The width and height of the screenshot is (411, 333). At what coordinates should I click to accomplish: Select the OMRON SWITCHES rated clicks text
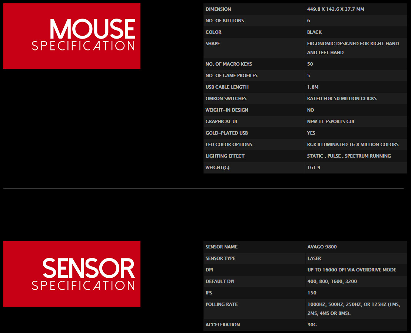[x=342, y=99]
